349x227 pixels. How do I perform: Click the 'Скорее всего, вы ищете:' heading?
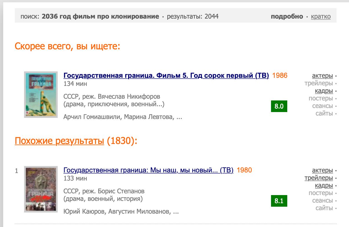[x=67, y=46]
